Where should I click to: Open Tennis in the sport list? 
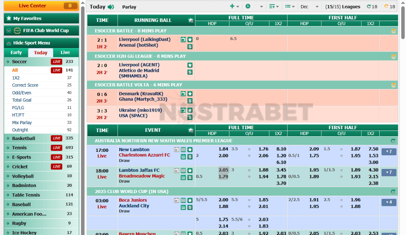click(41, 148)
